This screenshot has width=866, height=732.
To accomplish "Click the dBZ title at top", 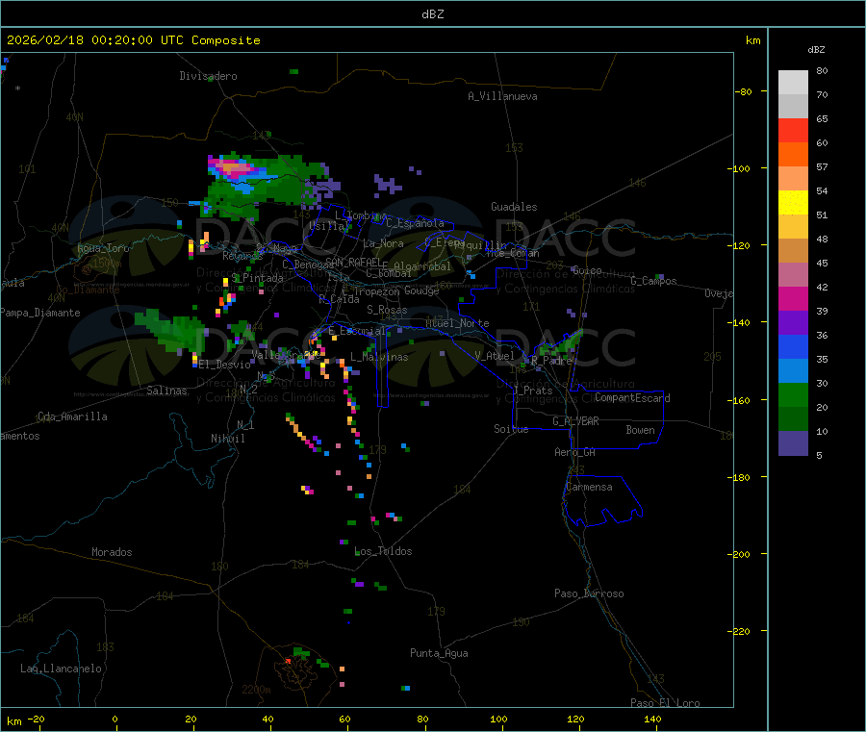I will [x=432, y=14].
